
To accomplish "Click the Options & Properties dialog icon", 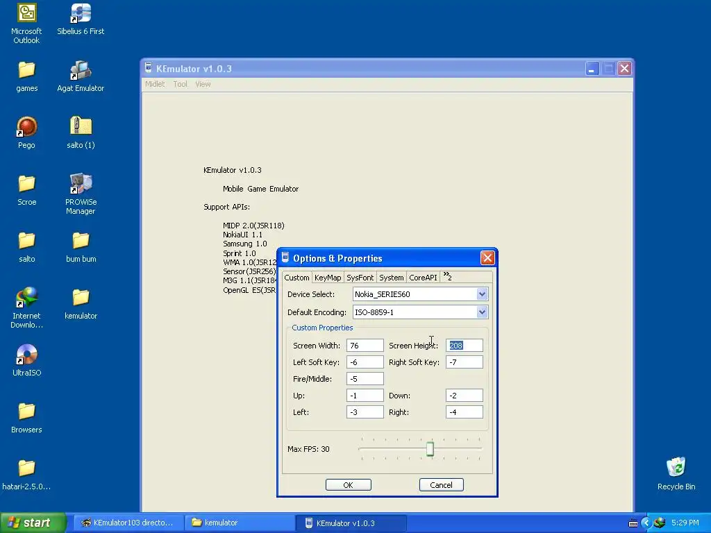I will 285,258.
